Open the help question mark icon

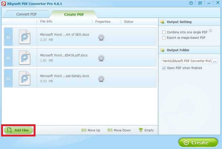pos(191,3)
